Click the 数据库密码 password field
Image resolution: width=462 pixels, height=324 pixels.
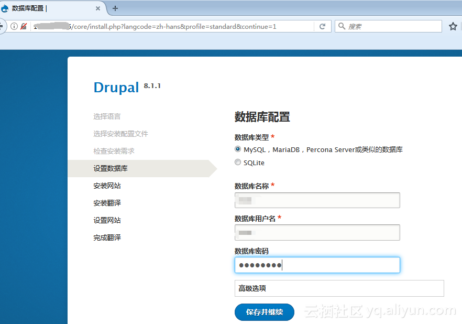click(x=317, y=265)
